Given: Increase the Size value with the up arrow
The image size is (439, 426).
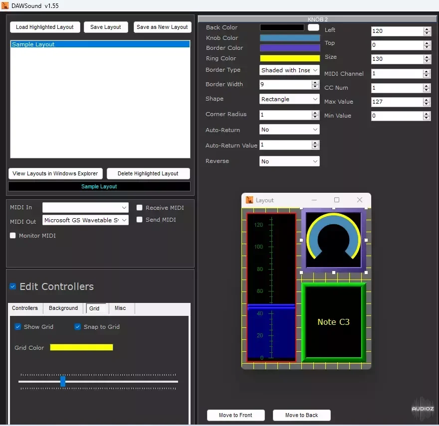Looking at the screenshot, I should pos(427,57).
